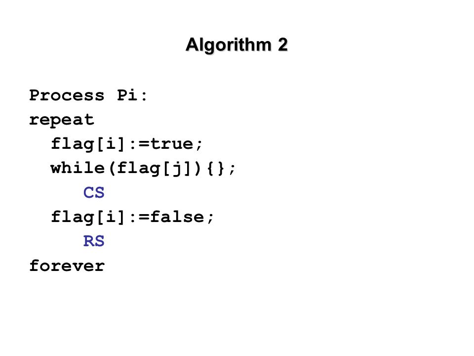Click "Pi:" after the word Process
This screenshot has width=474, height=356.
click(132, 95)
